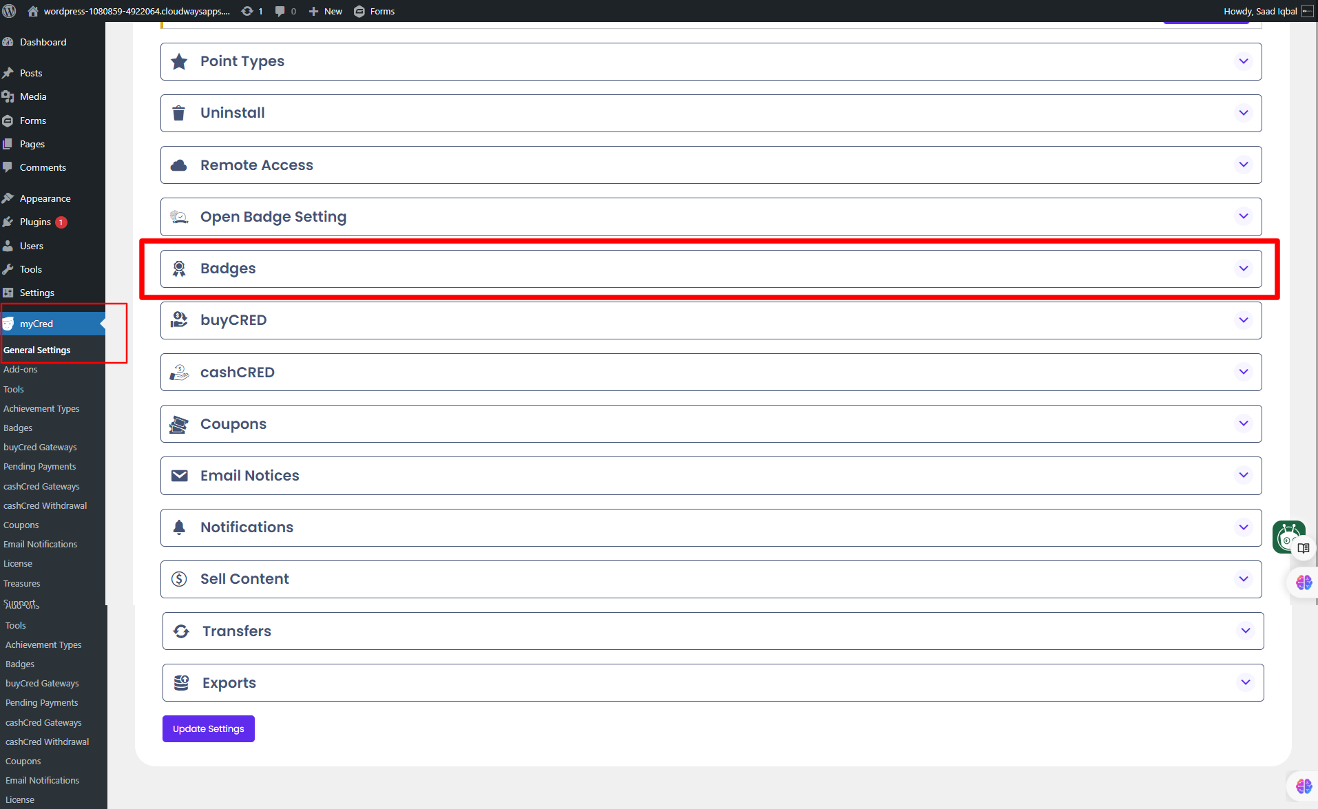Screen dimensions: 1318x809
Task: Expand the cashCRED chevron
Action: [1244, 372]
